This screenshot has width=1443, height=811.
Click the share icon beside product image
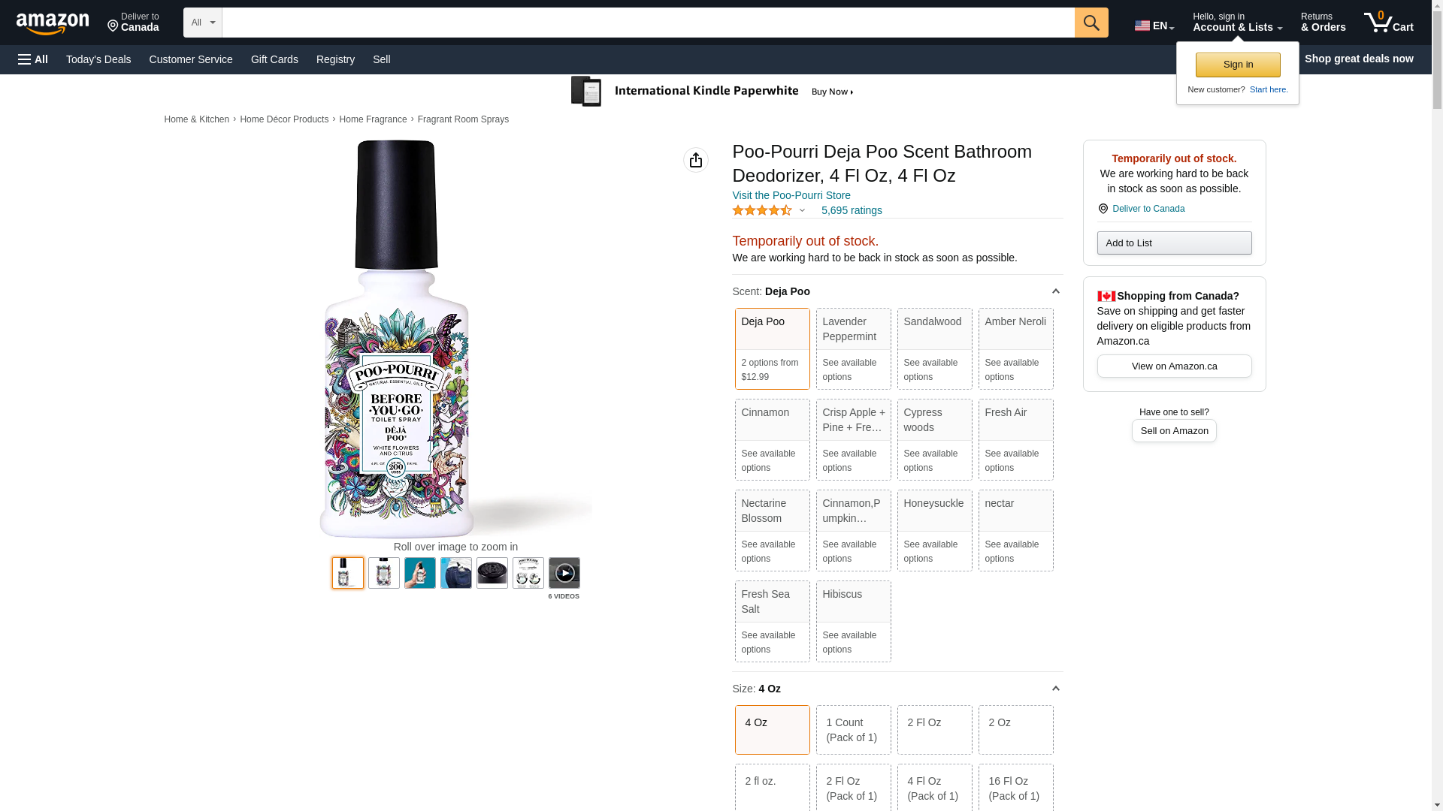696,160
